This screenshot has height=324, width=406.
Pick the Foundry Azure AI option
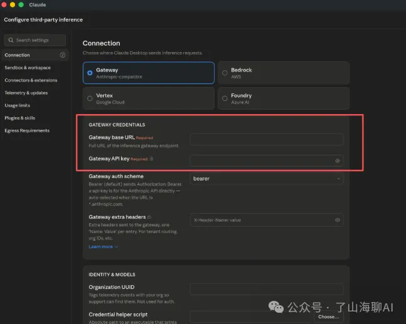(x=284, y=98)
